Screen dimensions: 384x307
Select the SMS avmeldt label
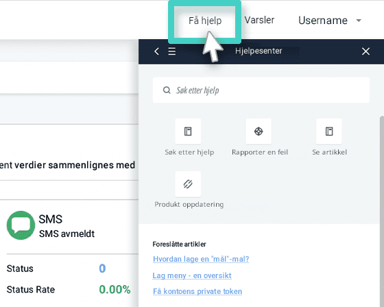click(67, 234)
